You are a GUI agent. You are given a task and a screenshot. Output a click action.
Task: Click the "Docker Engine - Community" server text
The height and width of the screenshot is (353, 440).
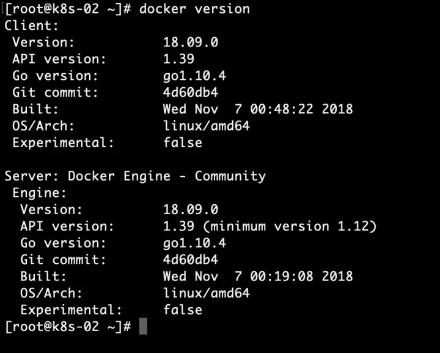[x=167, y=176]
